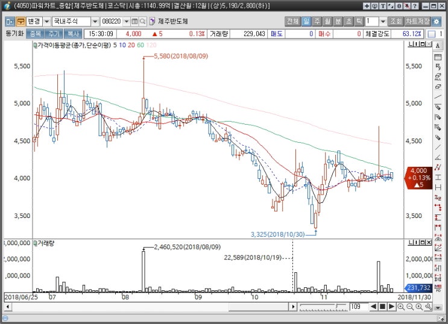
Task: Click the plus icon in the title bar
Action: click(x=367, y=5)
